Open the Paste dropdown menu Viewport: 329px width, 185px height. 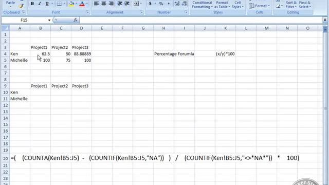pos(10,4)
